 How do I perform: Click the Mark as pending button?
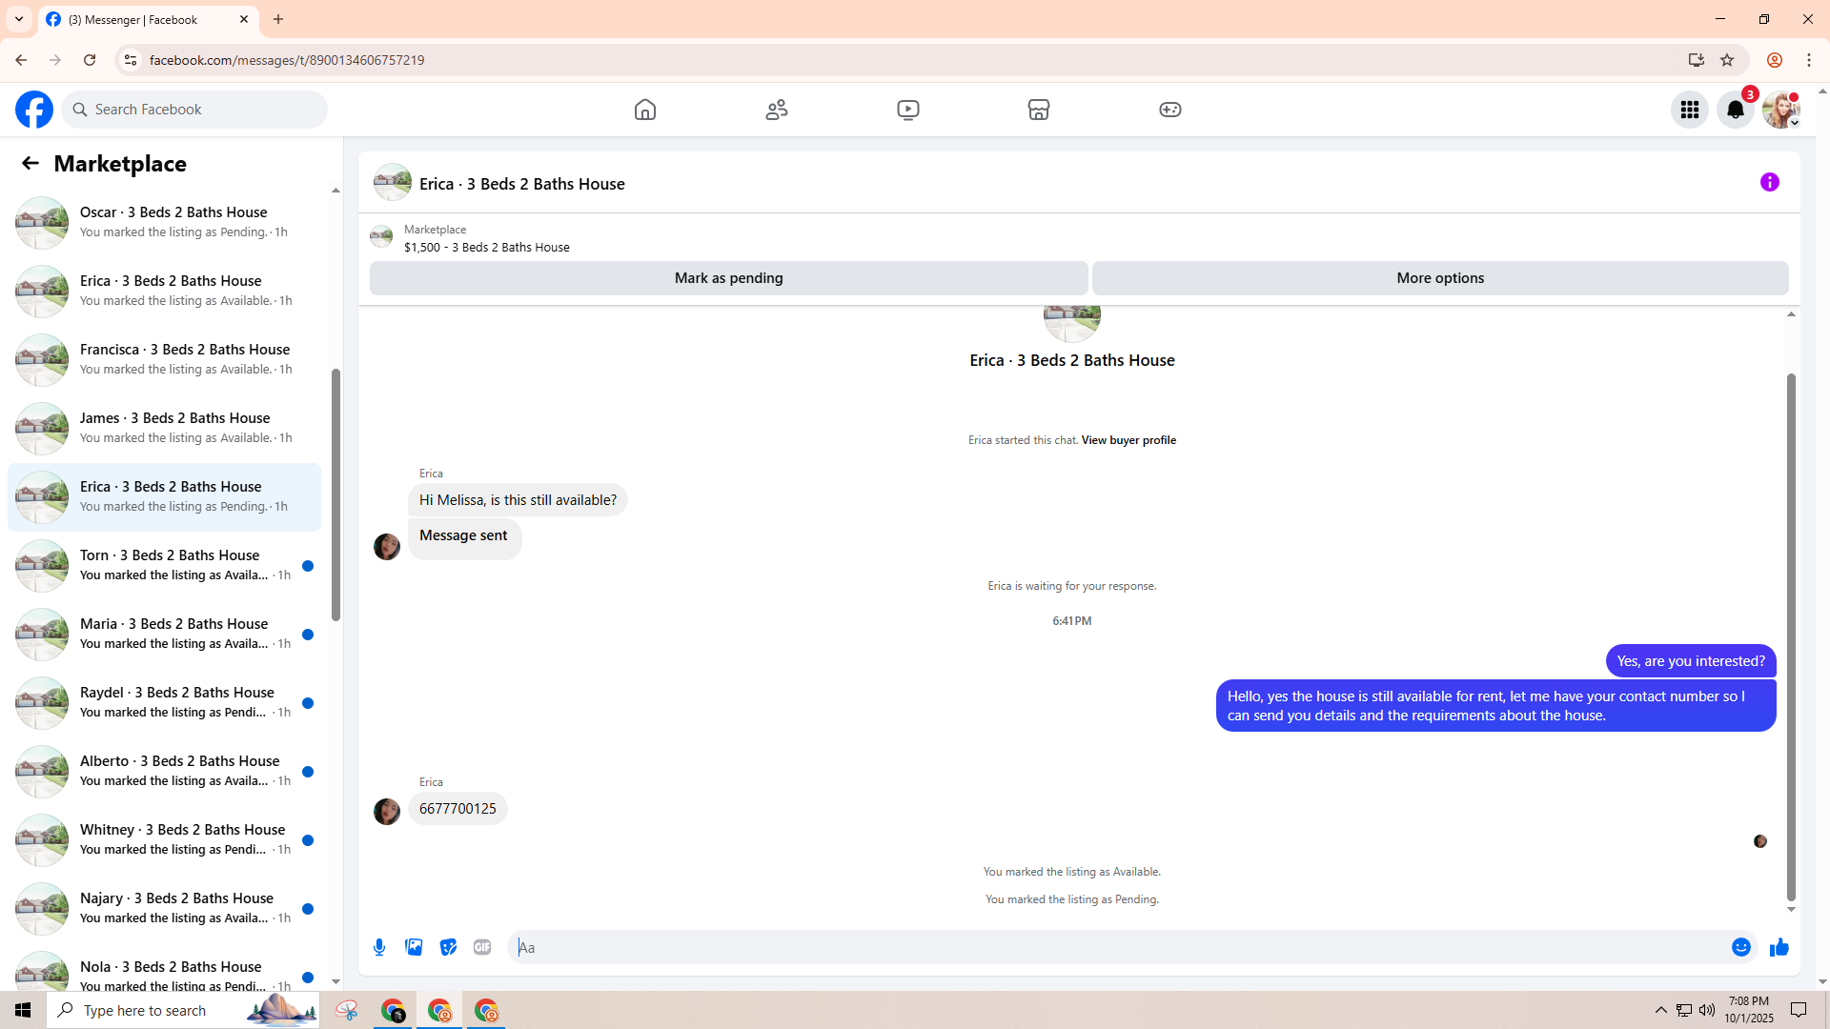point(729,278)
